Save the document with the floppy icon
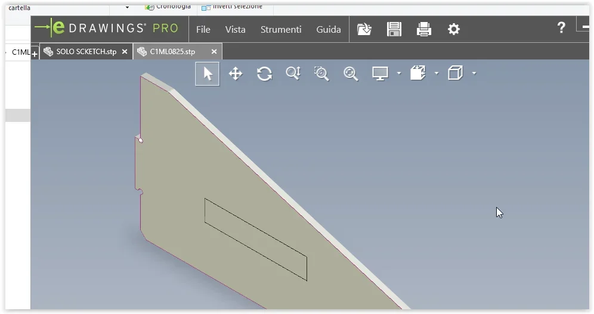The height and width of the screenshot is (314, 594). click(394, 29)
